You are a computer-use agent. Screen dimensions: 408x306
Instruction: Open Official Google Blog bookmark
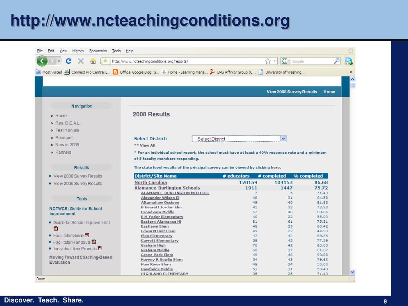[x=136, y=72]
